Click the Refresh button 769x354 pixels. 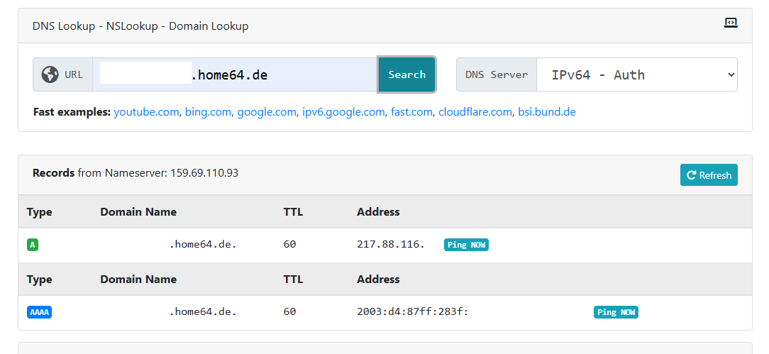click(709, 175)
